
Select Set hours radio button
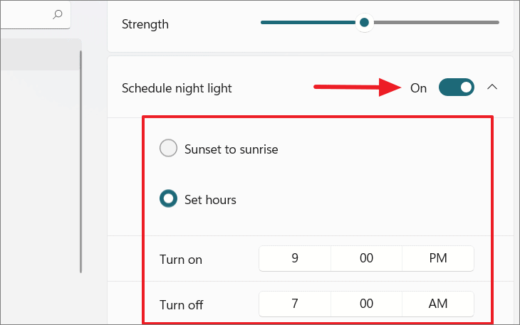169,198
